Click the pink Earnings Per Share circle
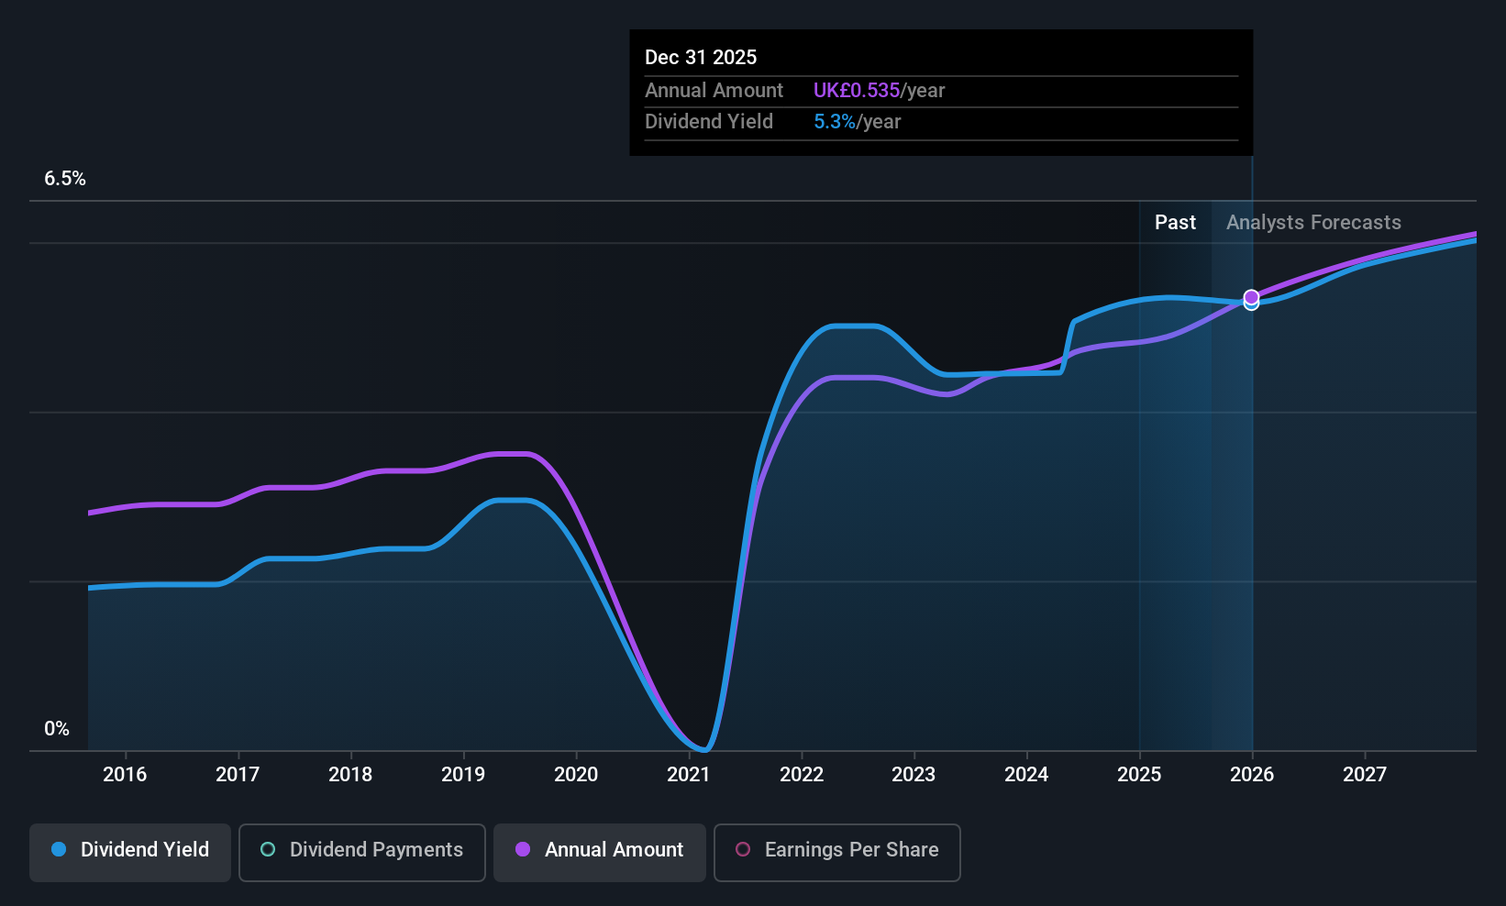Image resolution: width=1506 pixels, height=906 pixels. [743, 849]
